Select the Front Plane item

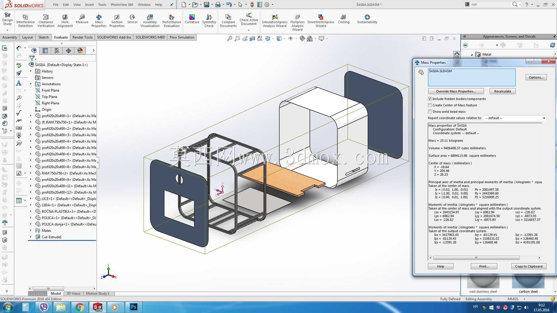point(50,90)
